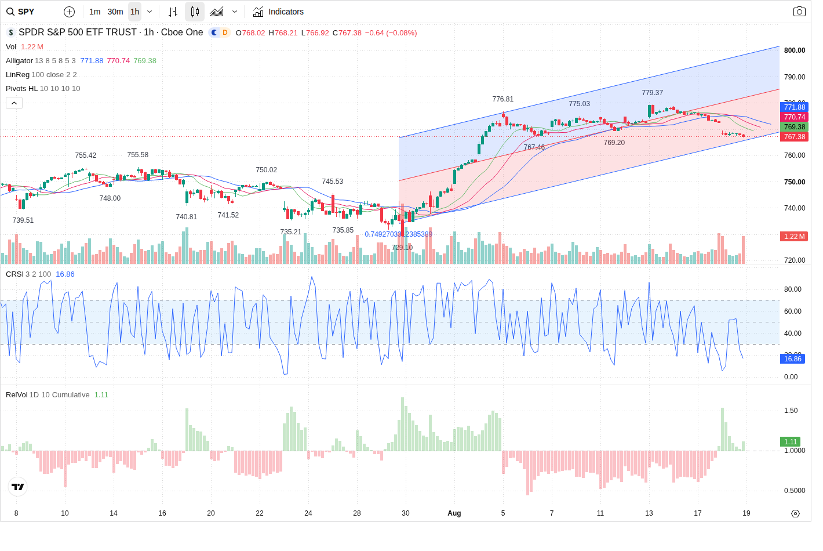The image size is (823, 551).
Task: Take a chart snapshot with camera icon
Action: pos(799,12)
